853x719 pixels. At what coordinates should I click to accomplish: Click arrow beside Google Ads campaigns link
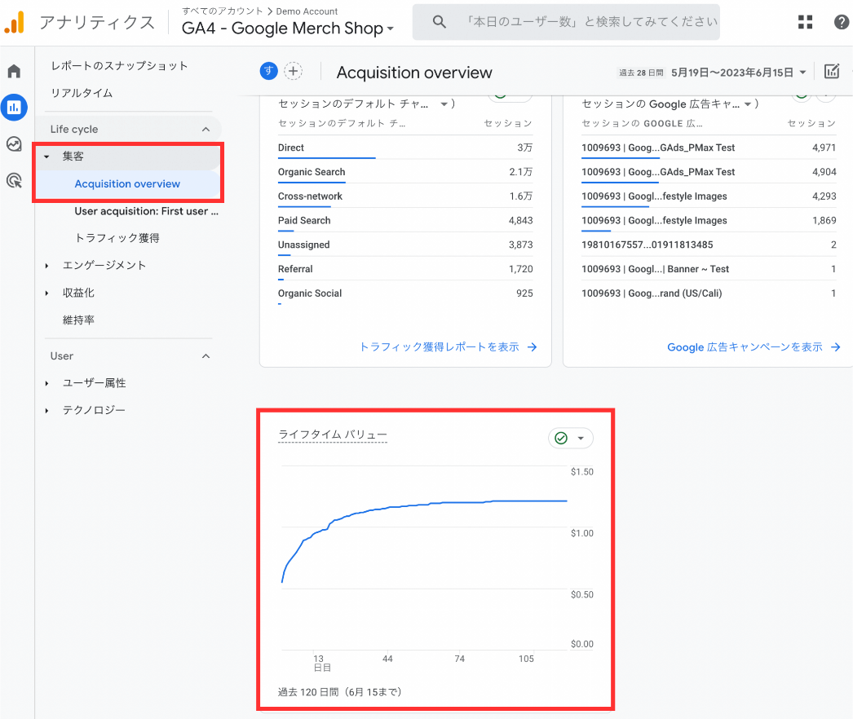836,347
